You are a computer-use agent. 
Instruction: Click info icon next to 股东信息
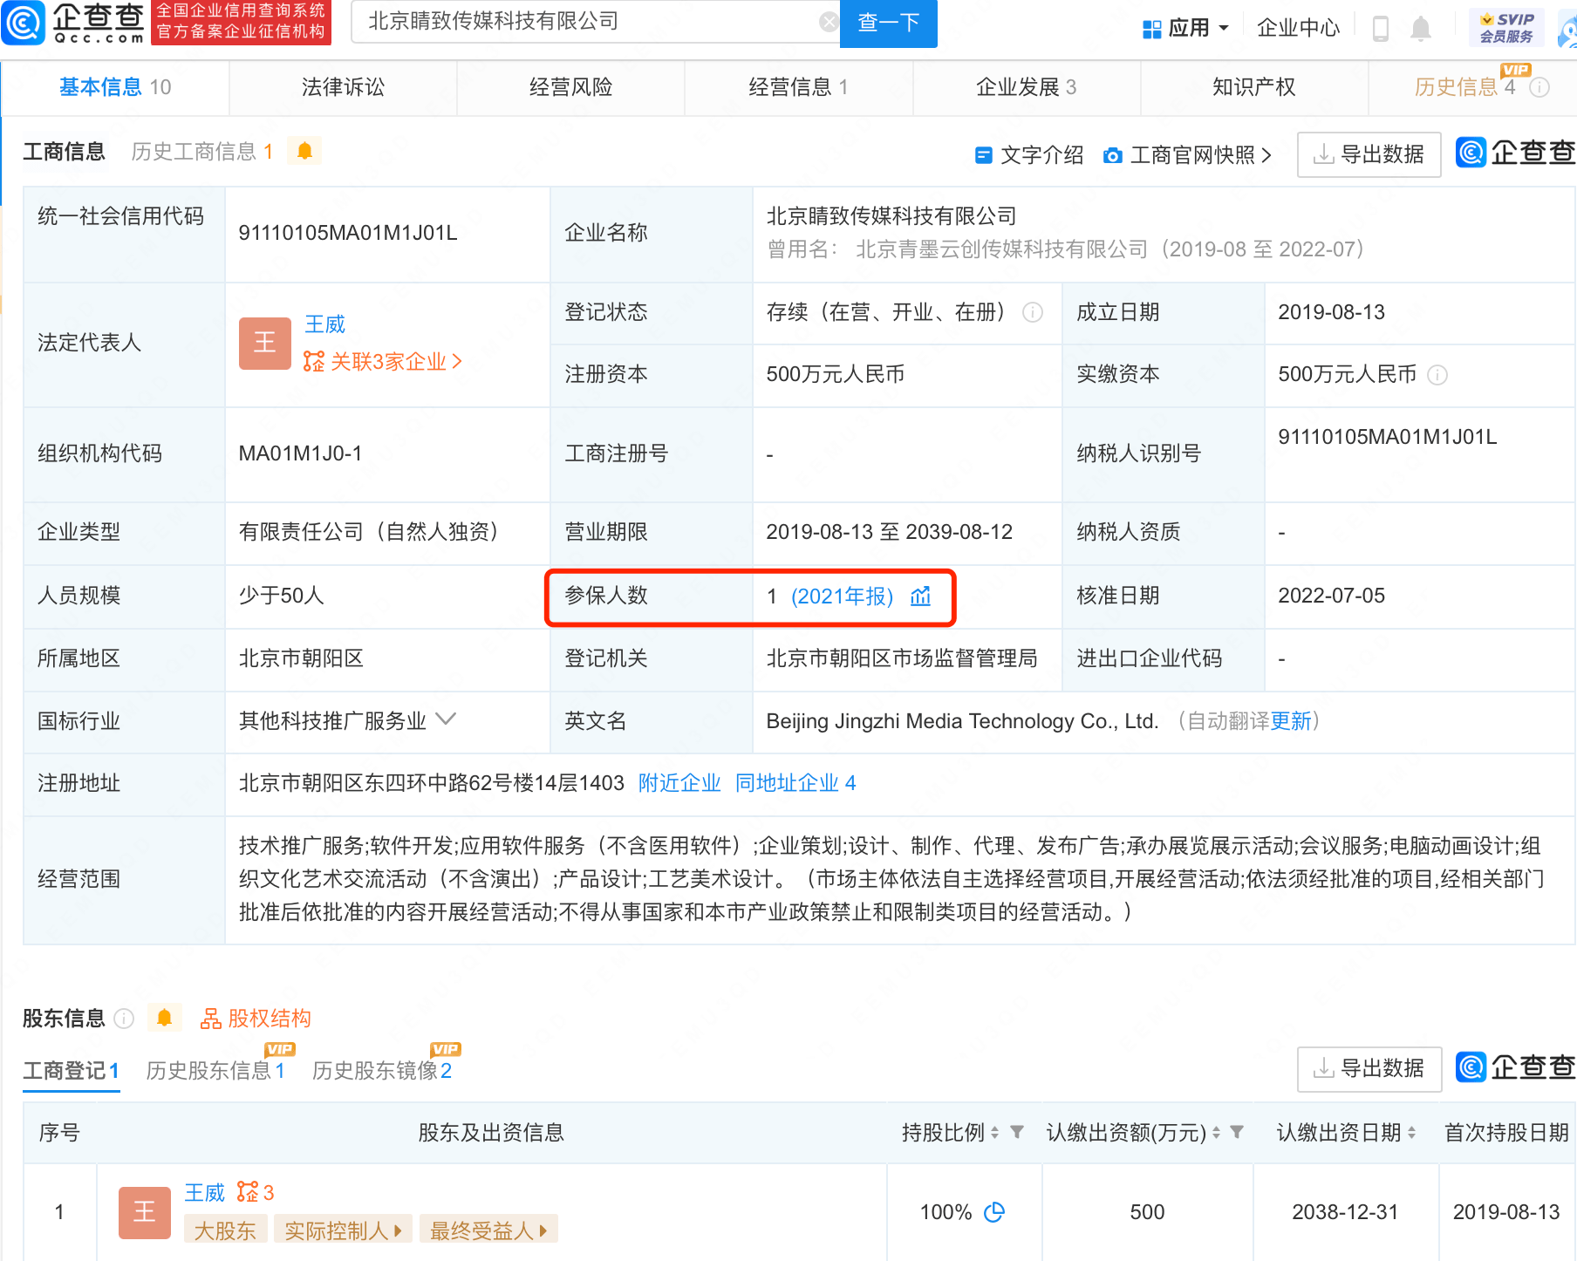tap(124, 1019)
